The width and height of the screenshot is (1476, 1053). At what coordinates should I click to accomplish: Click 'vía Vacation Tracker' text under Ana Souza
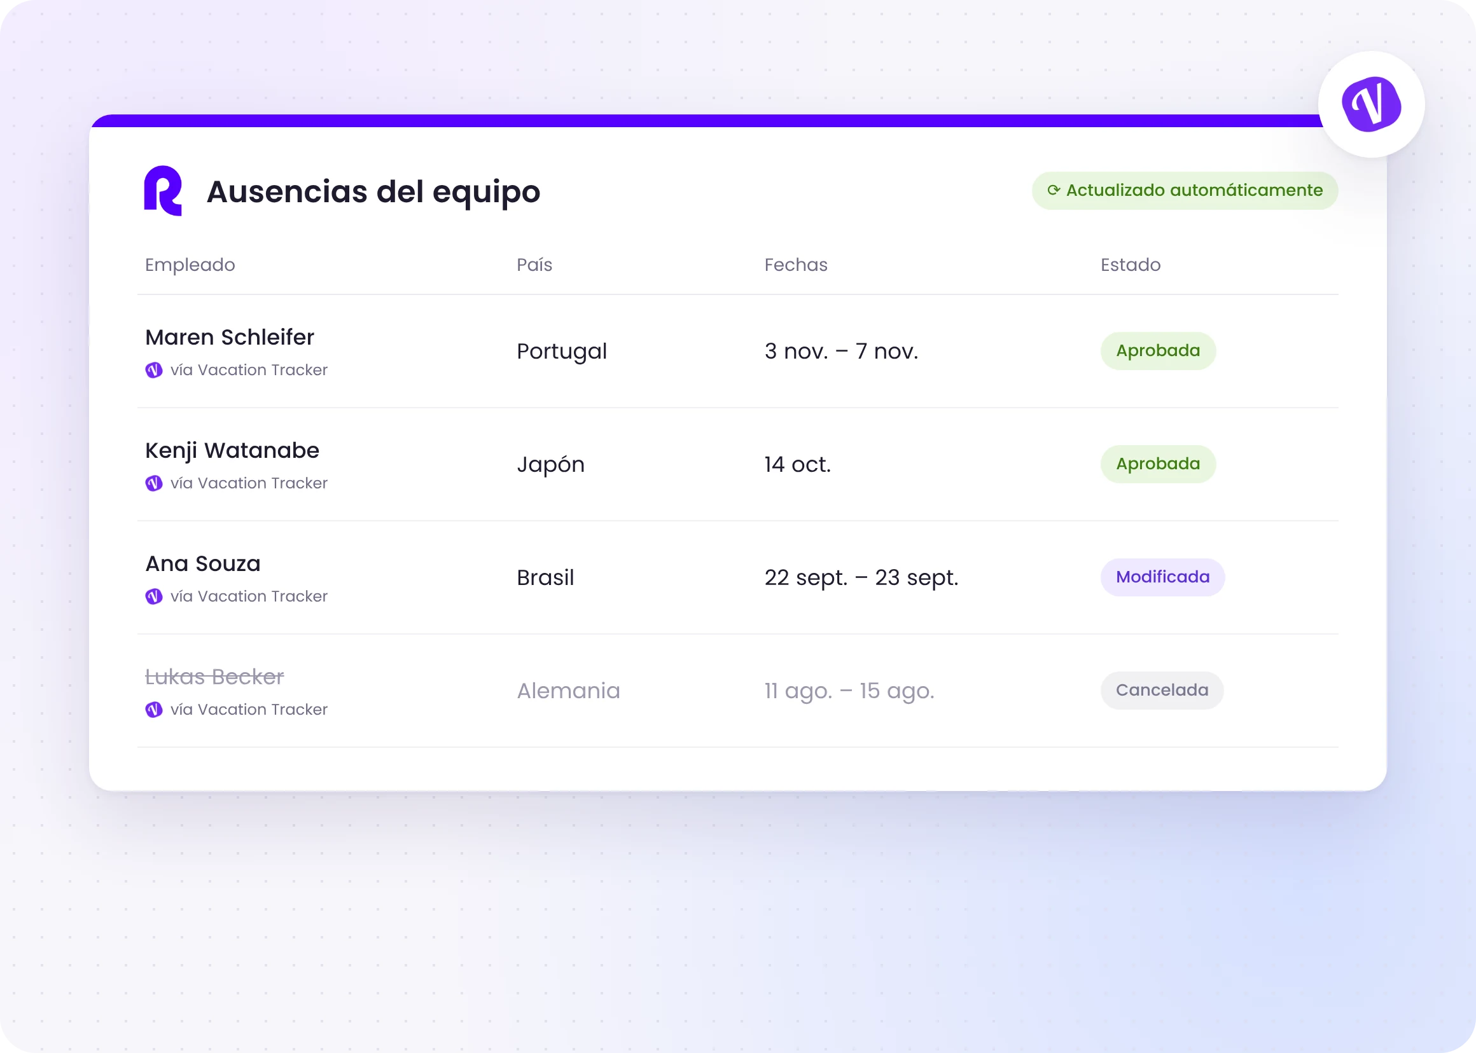tap(249, 596)
